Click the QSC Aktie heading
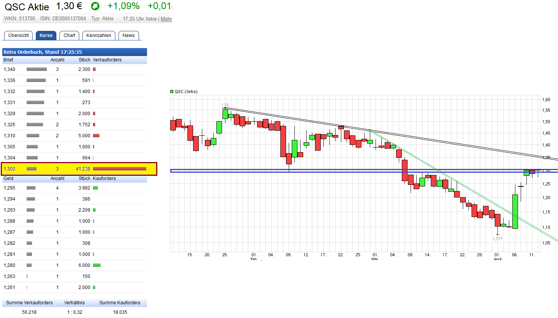 point(27,7)
